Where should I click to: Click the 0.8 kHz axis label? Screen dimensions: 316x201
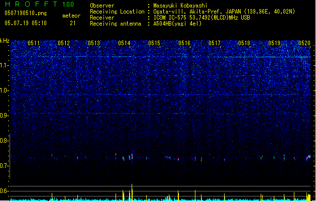click(4, 141)
